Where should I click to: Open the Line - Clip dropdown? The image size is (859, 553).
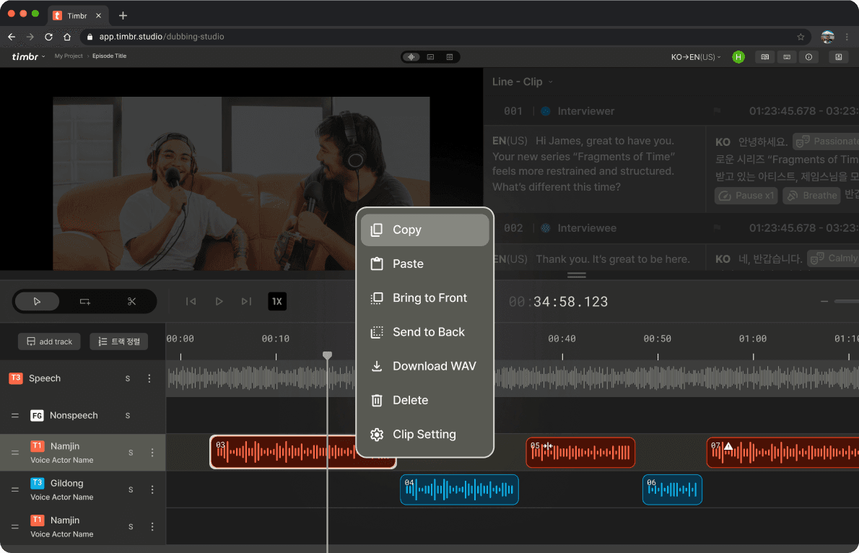[521, 82]
